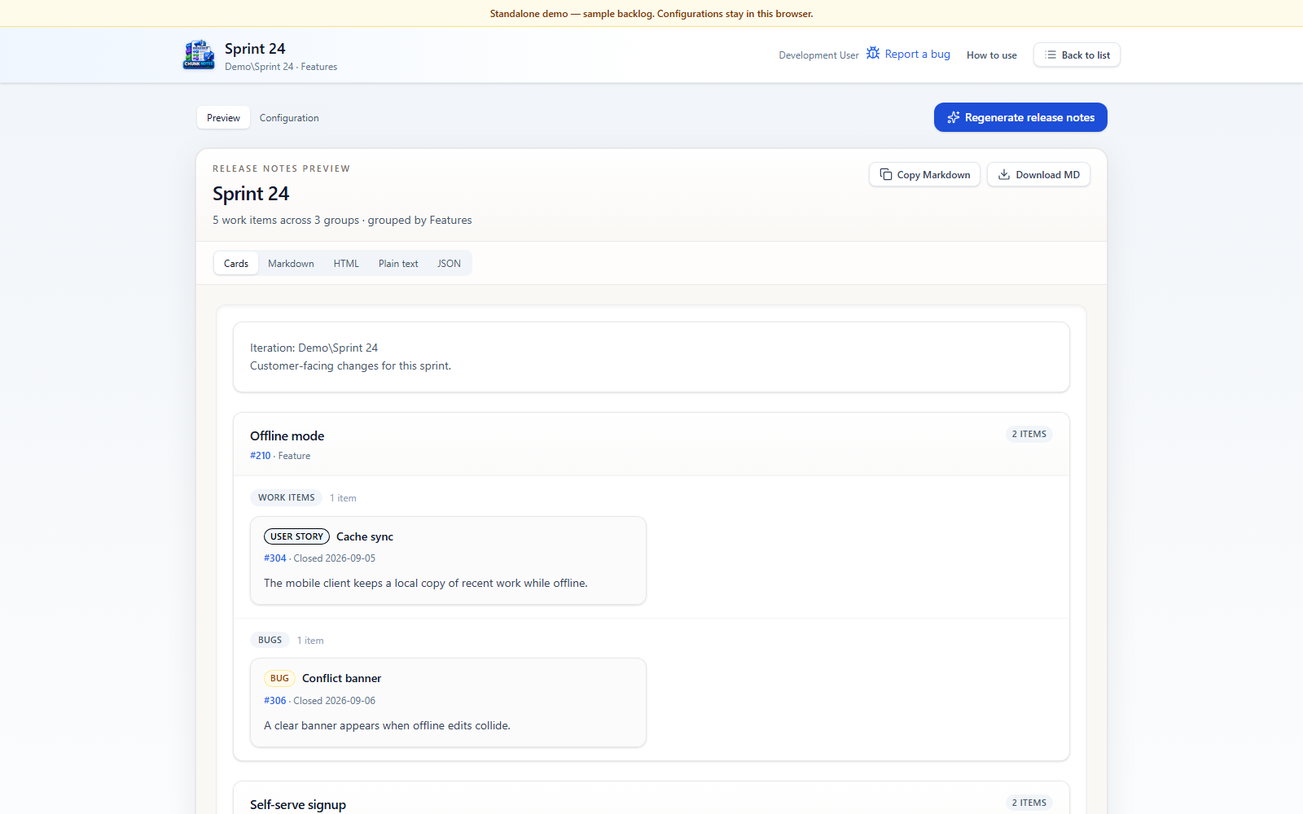Click the USER STORY badge
Image resolution: width=1303 pixels, height=814 pixels.
pos(296,536)
